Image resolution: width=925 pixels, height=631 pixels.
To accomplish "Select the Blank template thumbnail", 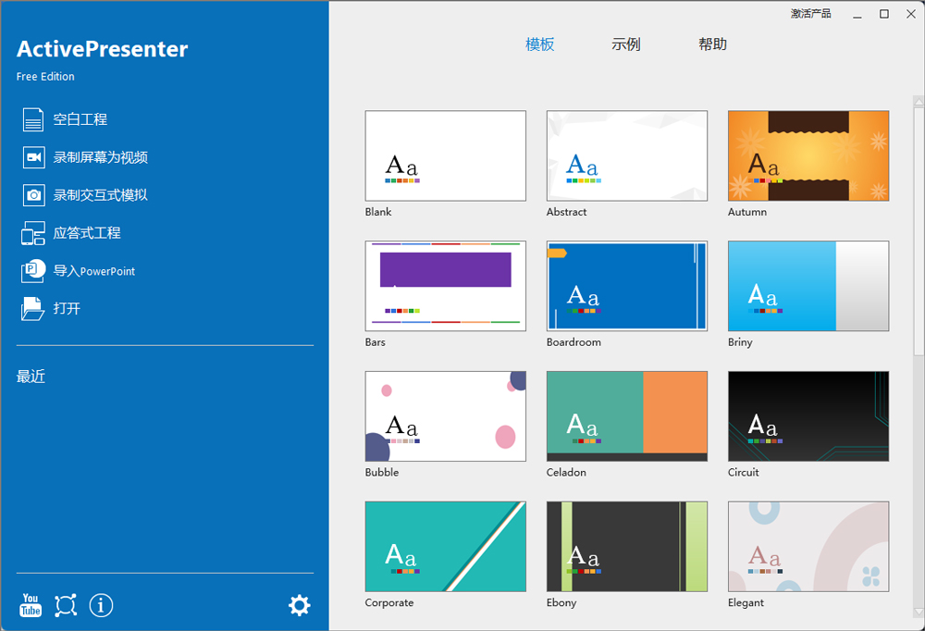I will point(446,155).
